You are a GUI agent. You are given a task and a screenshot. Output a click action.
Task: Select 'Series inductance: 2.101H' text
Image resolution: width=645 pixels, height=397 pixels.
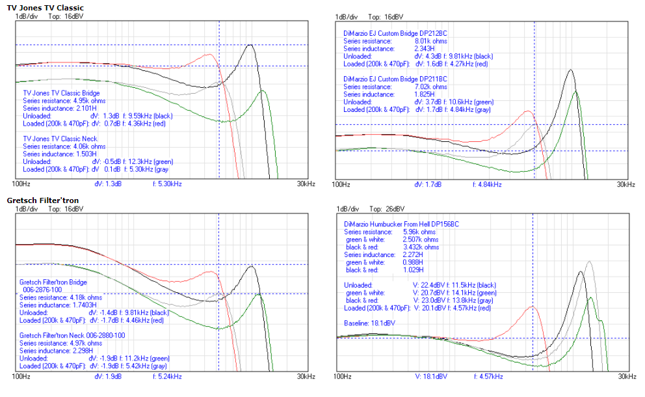click(x=60, y=108)
